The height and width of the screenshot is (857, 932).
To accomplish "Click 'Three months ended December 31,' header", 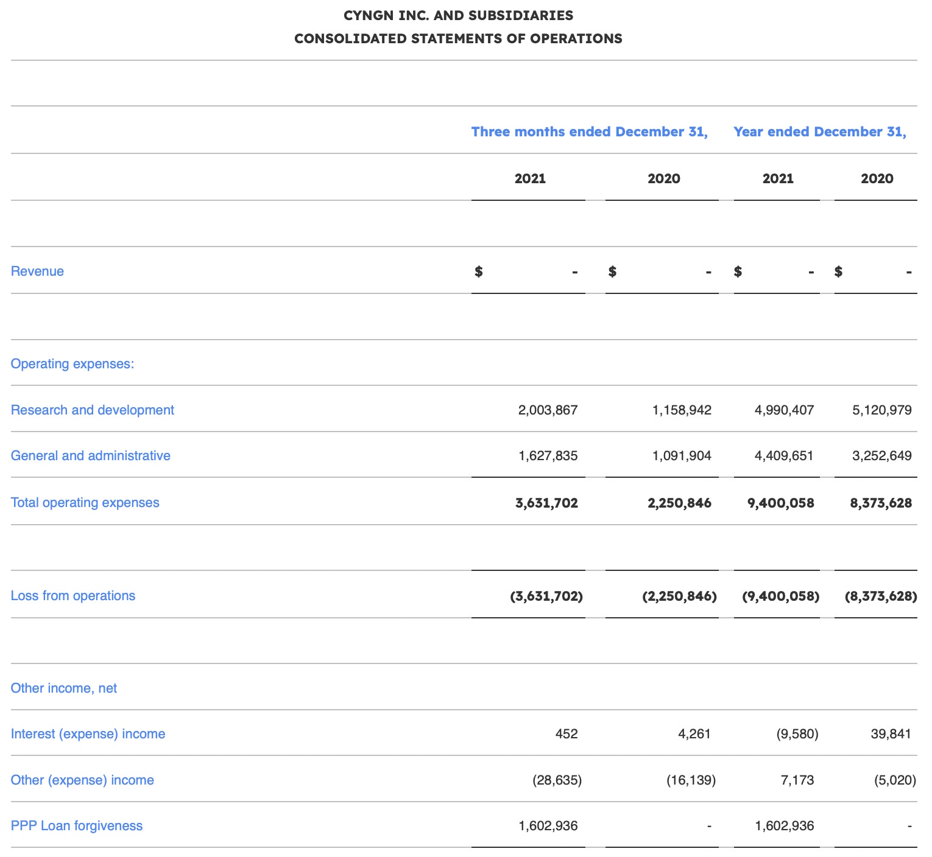I will pos(590,132).
